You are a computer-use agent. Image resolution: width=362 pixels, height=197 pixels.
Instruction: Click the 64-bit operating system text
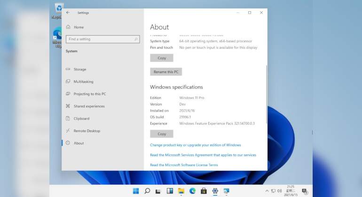(x=216, y=41)
